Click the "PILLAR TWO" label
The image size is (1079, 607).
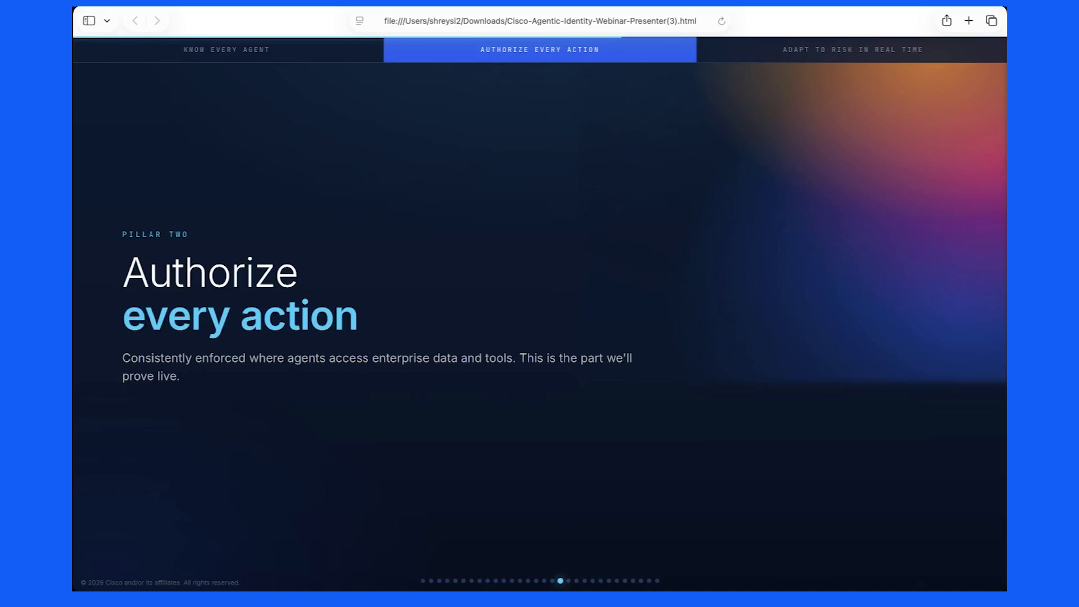click(155, 234)
